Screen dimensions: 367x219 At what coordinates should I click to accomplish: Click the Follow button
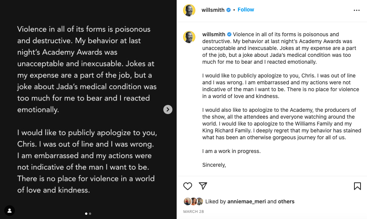pos(246,10)
